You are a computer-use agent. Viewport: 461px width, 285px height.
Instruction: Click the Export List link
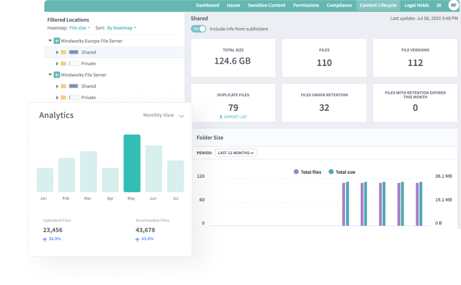(x=236, y=117)
